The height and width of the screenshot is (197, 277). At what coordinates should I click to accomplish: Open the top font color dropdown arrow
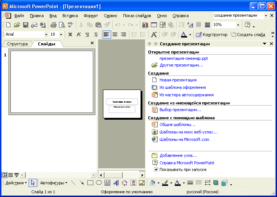click(x=190, y=35)
